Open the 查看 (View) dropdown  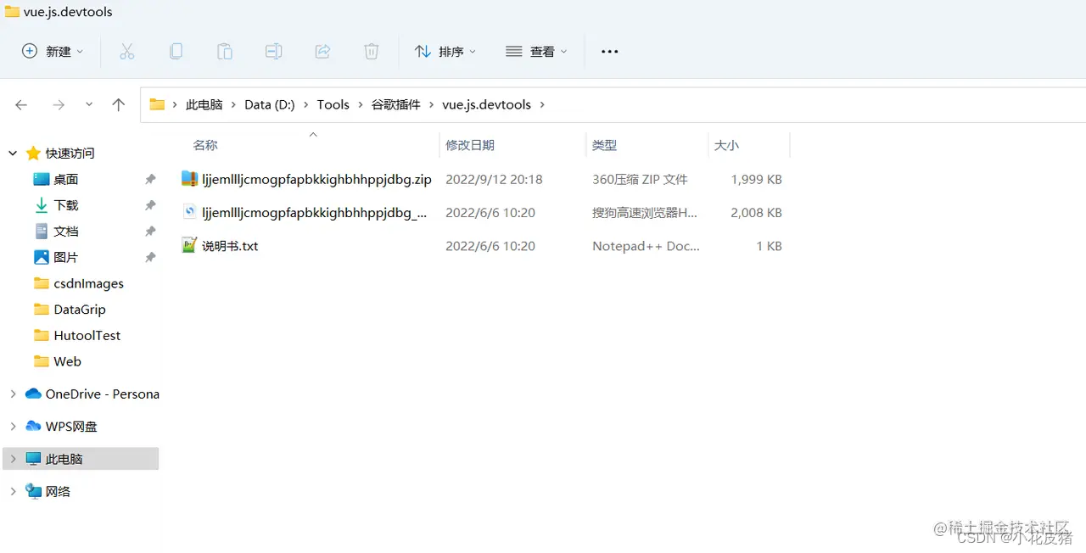click(x=536, y=51)
